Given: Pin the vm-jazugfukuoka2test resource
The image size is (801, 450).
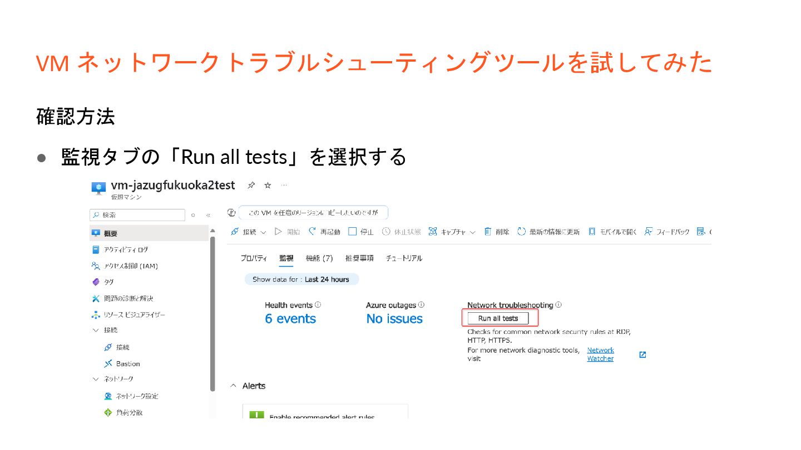Looking at the screenshot, I should pyautogui.click(x=251, y=185).
